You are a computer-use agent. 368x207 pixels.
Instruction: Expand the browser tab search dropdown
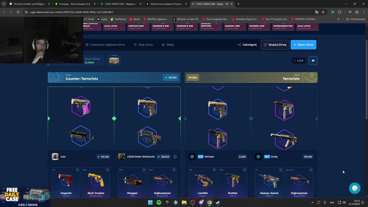[x=3, y=4]
